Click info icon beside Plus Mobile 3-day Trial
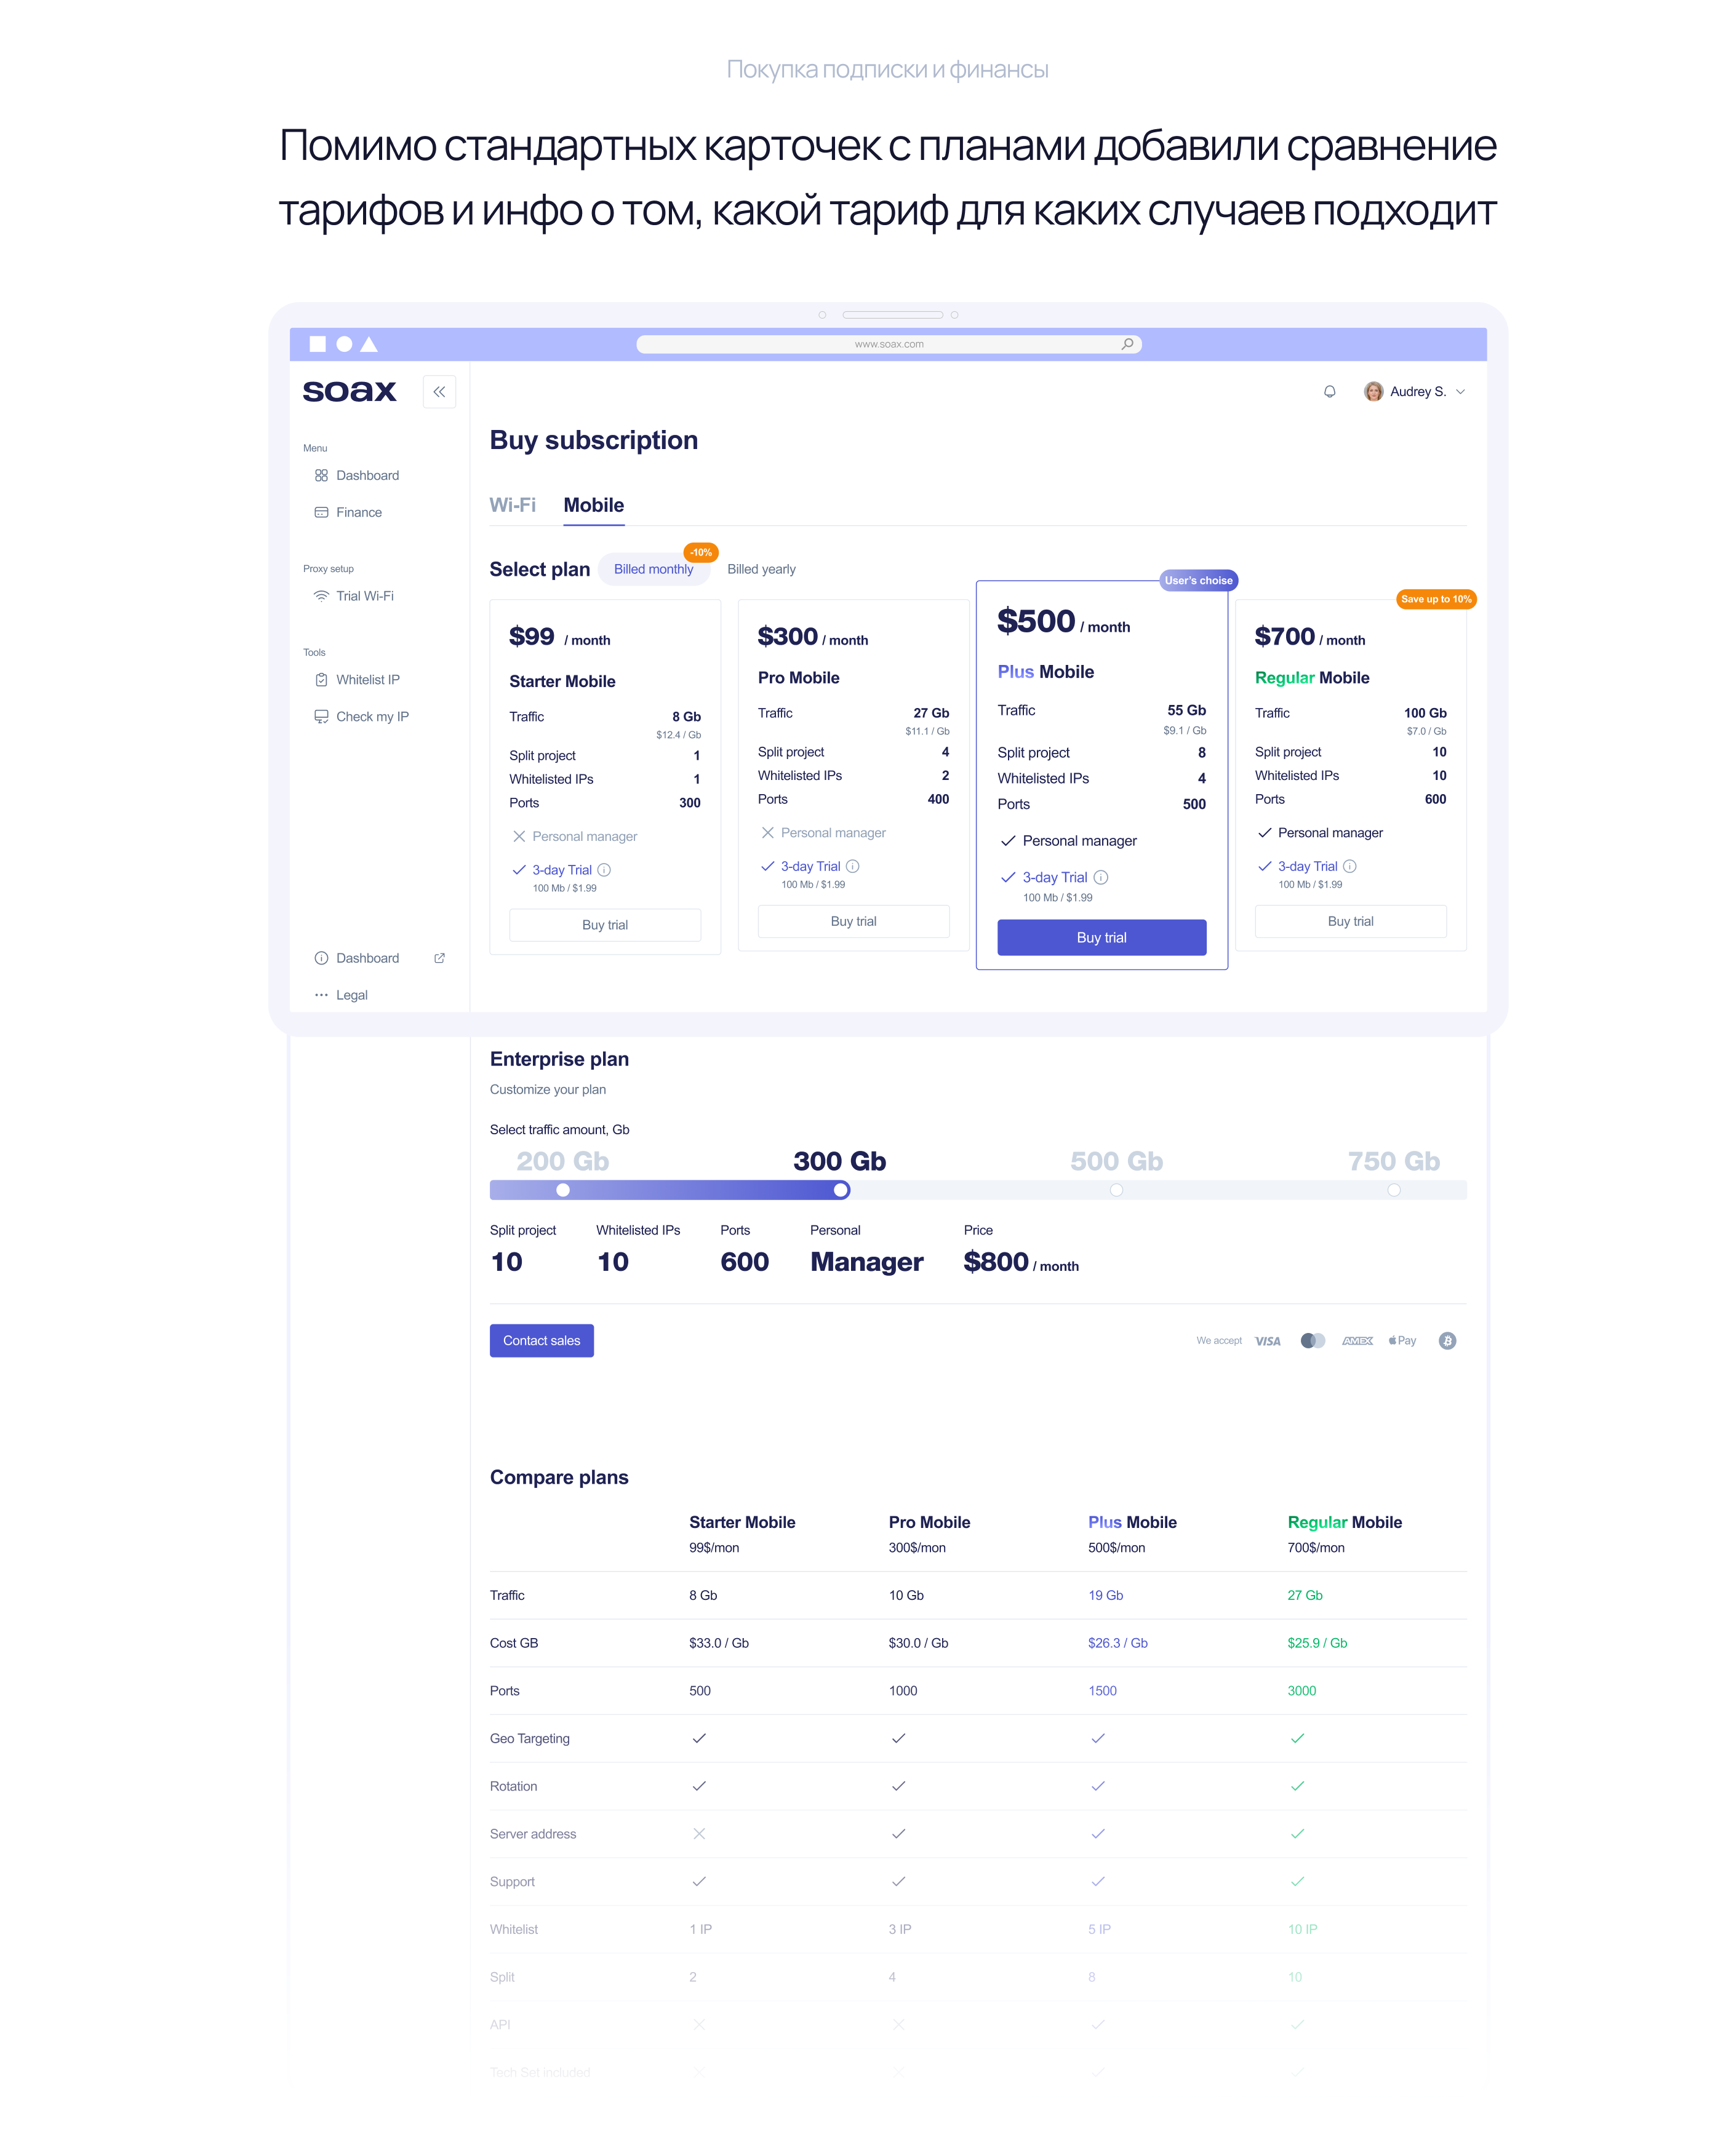The image size is (1723, 2156). (1101, 877)
